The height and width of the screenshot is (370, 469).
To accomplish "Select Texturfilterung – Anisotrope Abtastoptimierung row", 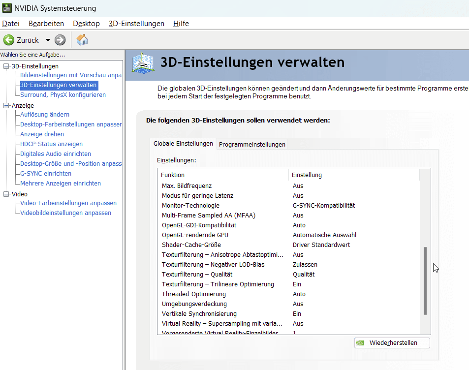I will [x=289, y=255].
